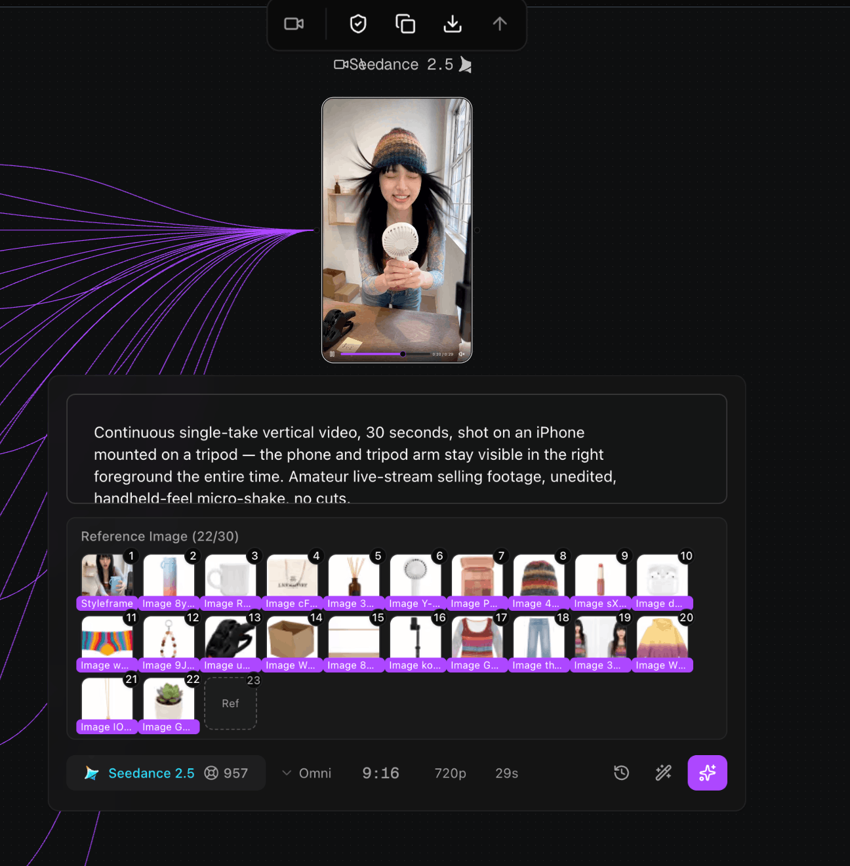Click the magic wand enhance prompt icon

[664, 773]
